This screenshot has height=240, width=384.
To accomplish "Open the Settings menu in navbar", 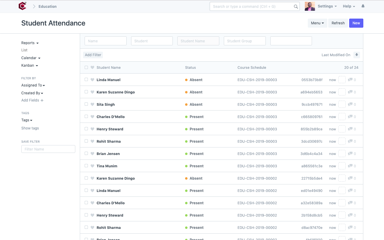I will (x=327, y=6).
